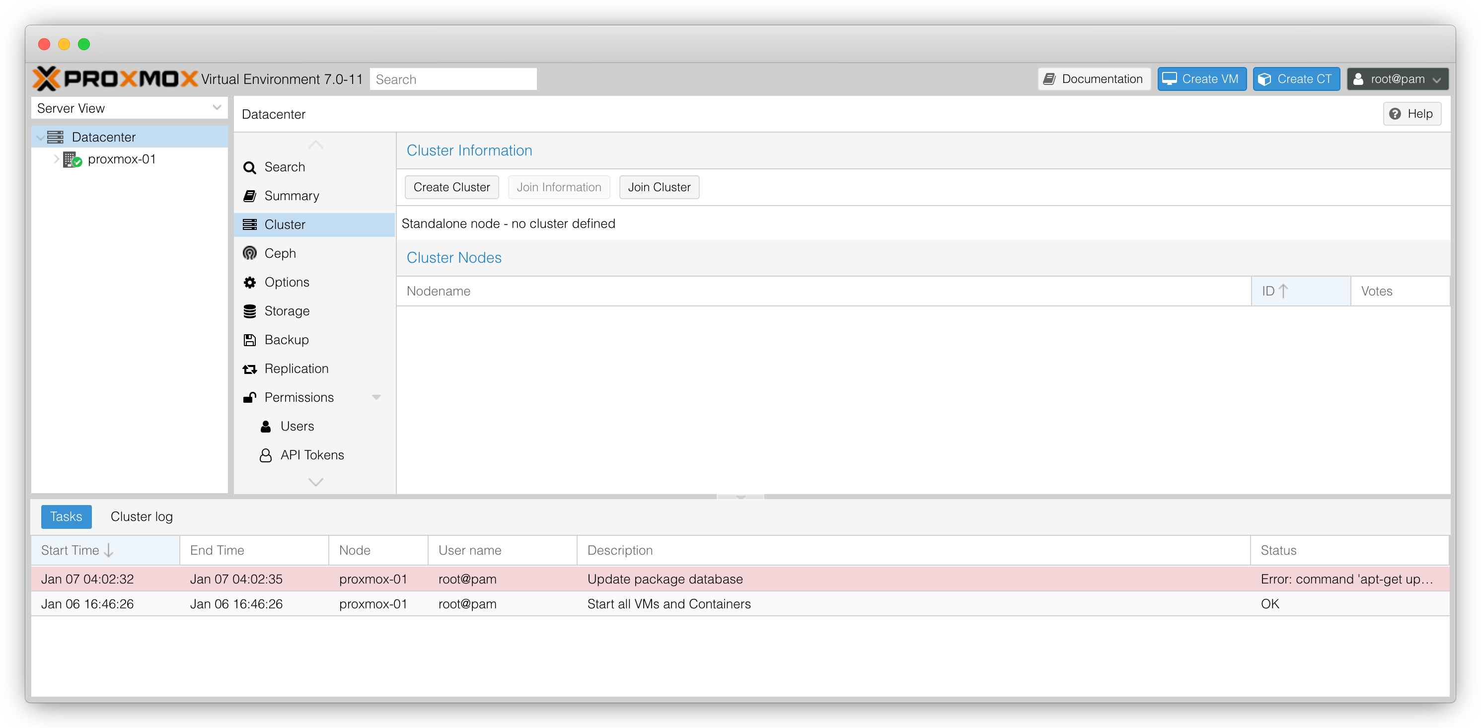
Task: Collapse the Datacenter tree node
Action: click(x=40, y=138)
